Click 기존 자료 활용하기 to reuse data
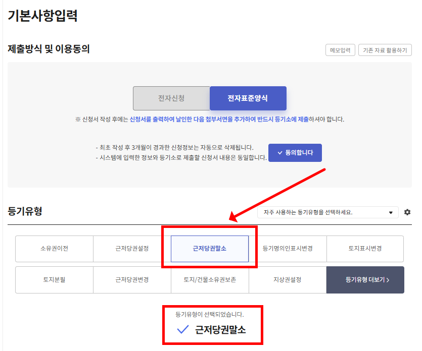Image resolution: width=422 pixels, height=351 pixels. point(385,50)
